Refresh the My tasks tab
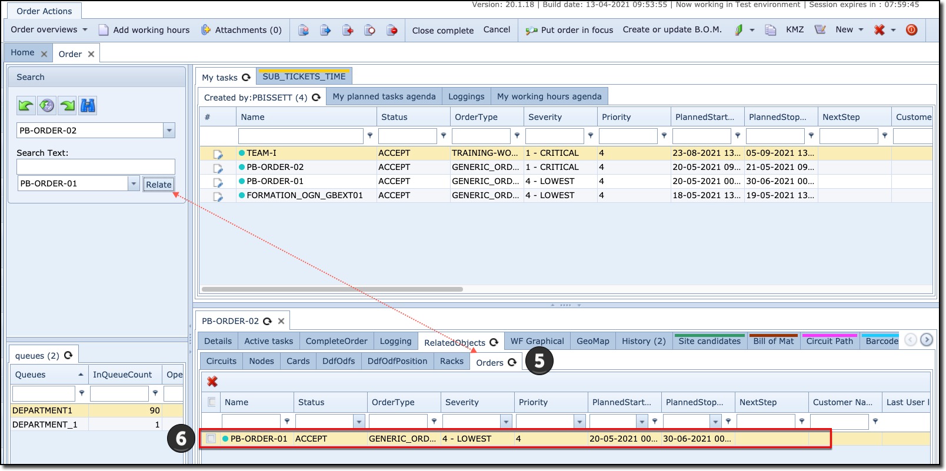Screen dimensions: 946x471 click(x=247, y=77)
